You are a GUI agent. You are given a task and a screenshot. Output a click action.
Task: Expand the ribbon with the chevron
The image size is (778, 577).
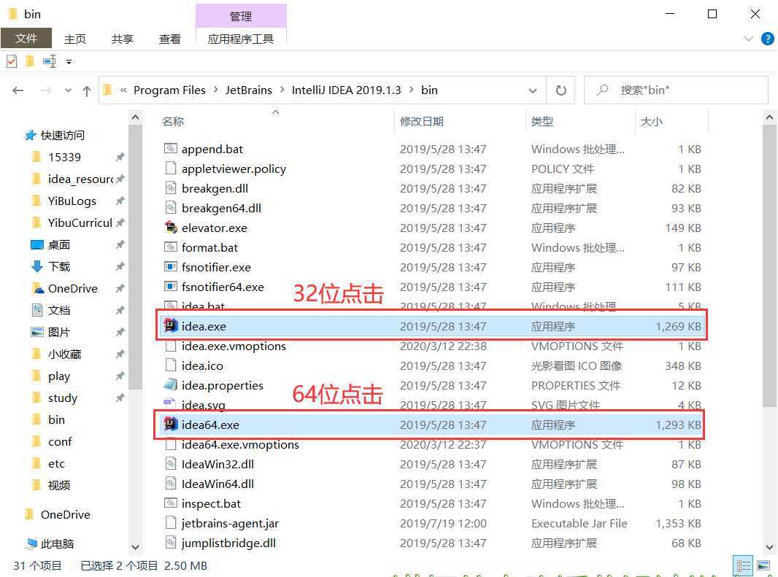pyautogui.click(x=749, y=39)
